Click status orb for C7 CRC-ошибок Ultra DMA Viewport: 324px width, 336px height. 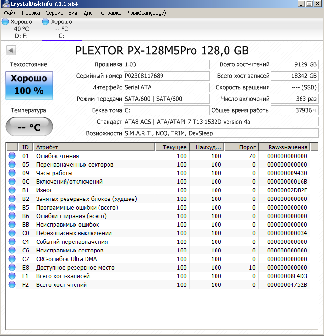pos(12,259)
